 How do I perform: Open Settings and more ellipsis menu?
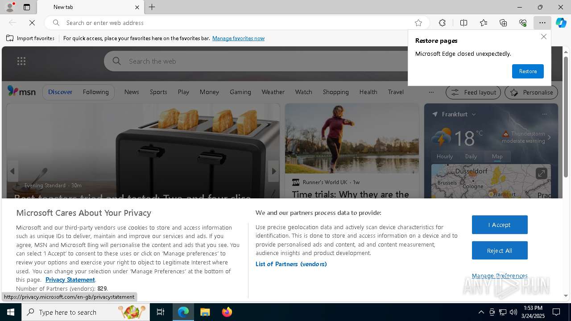coord(542,23)
